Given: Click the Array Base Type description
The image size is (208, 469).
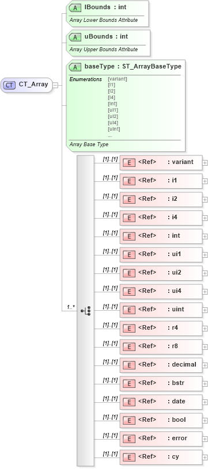Looking at the screenshot, I should (x=89, y=144).
